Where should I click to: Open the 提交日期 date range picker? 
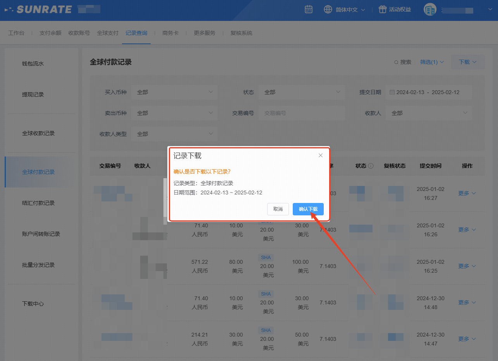(428, 92)
